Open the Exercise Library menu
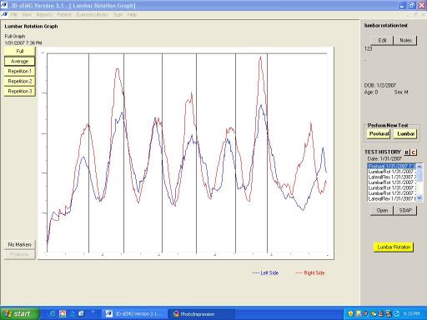 [92, 14]
